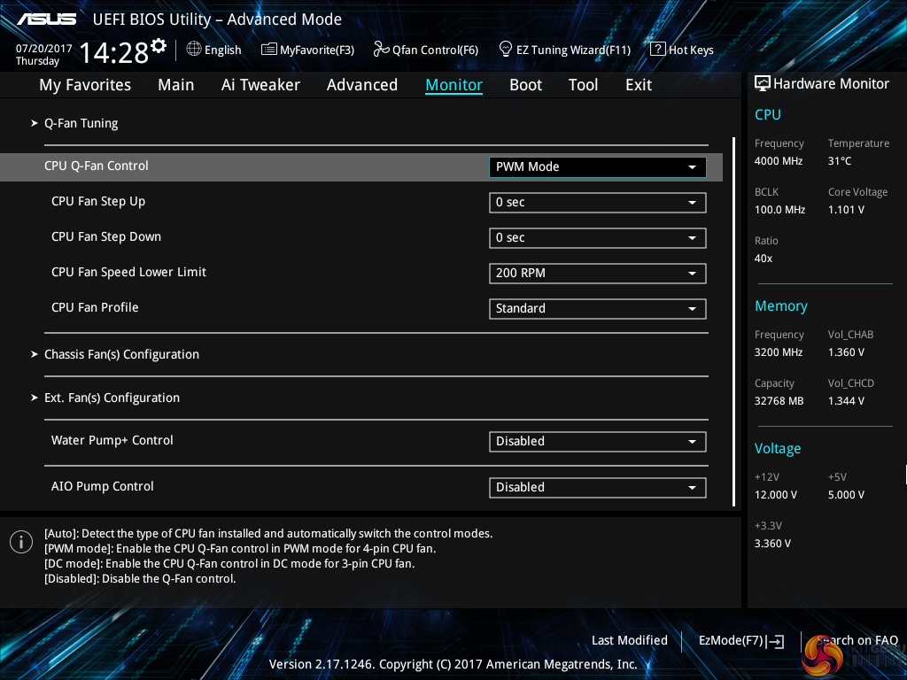Select the AIO Pump Control label
907x680 pixels.
pos(103,486)
